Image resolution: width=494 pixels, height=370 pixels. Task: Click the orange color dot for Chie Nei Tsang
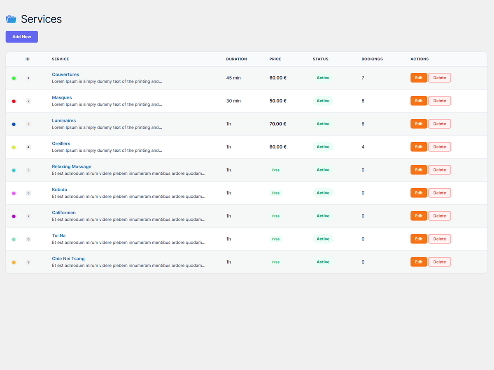14,262
